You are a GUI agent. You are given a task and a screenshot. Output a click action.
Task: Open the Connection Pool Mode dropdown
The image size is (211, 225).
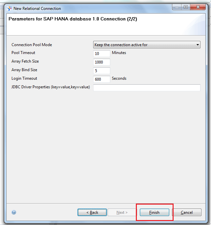coord(147,45)
